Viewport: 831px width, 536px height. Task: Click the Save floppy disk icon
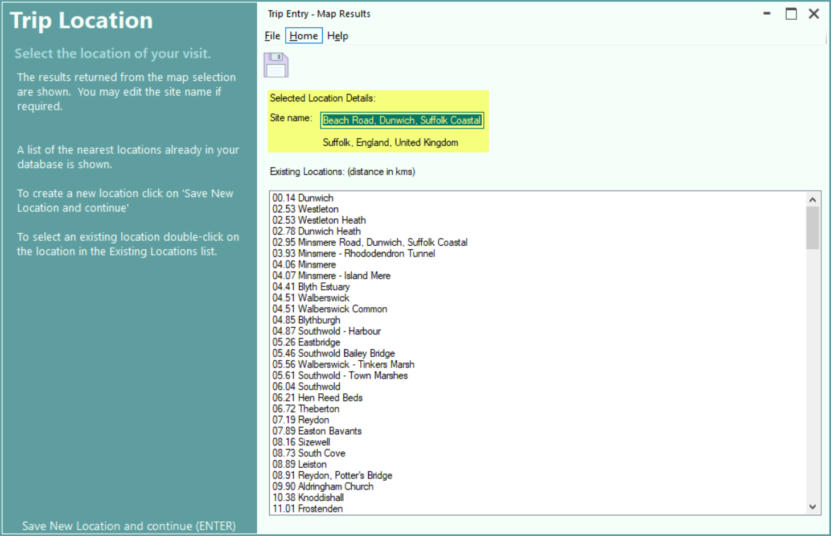[x=276, y=65]
